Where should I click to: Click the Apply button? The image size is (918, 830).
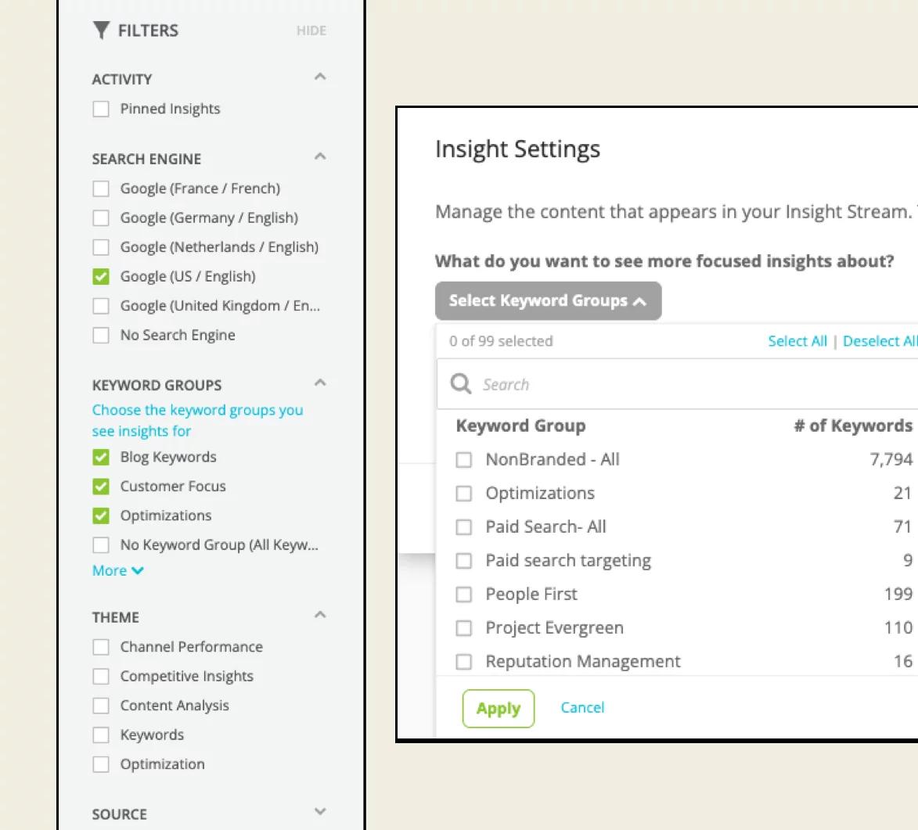499,708
